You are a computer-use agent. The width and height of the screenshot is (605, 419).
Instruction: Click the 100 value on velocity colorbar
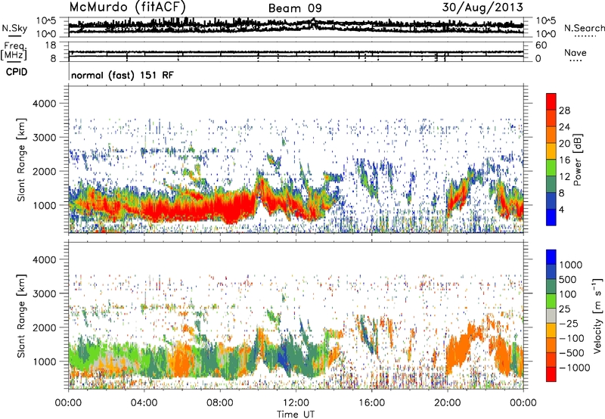(x=569, y=294)
